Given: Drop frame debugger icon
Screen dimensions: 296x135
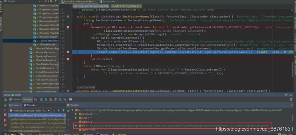Looking at the screenshot, I should 60,100.
